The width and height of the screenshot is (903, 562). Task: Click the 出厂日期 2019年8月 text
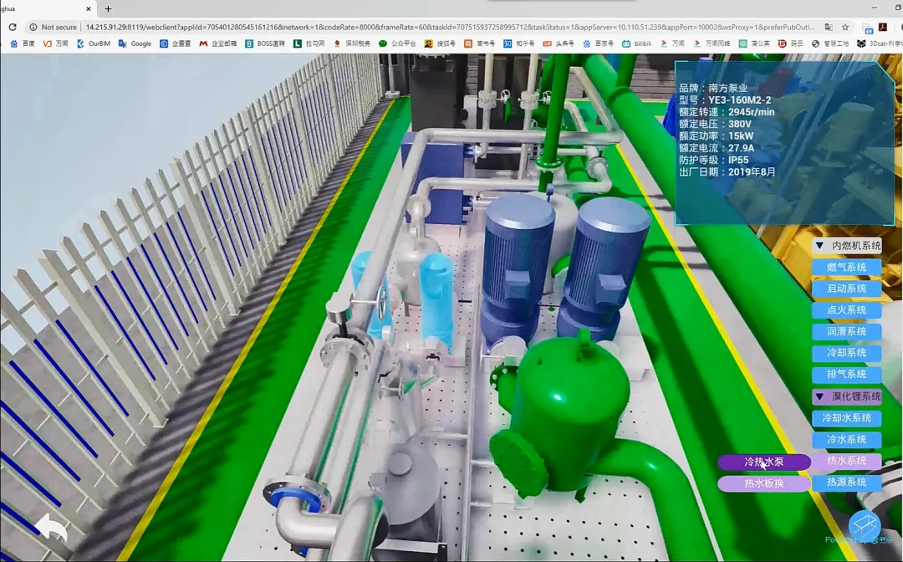point(727,171)
